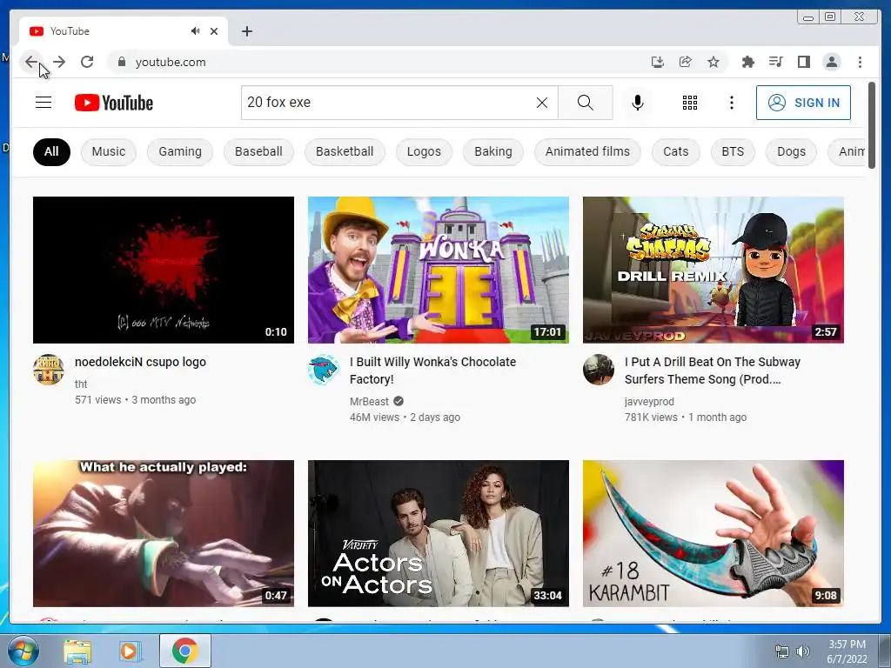Open the network tray icon
The width and height of the screenshot is (891, 668).
[782, 651]
